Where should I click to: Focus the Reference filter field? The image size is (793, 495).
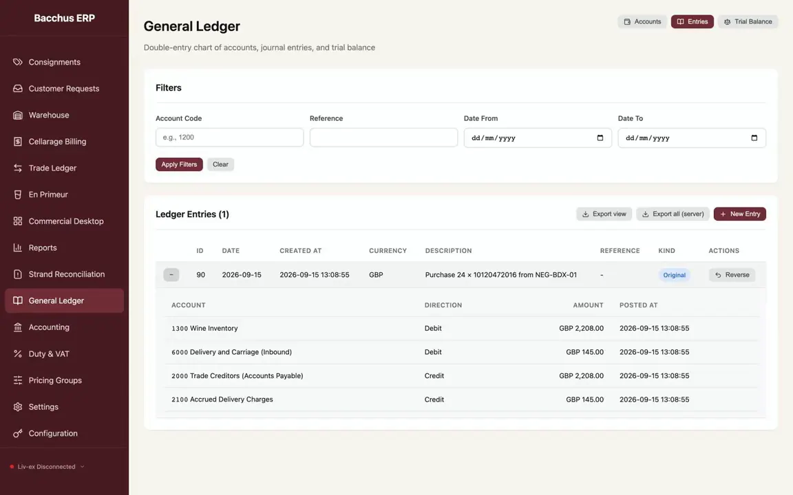(x=383, y=137)
